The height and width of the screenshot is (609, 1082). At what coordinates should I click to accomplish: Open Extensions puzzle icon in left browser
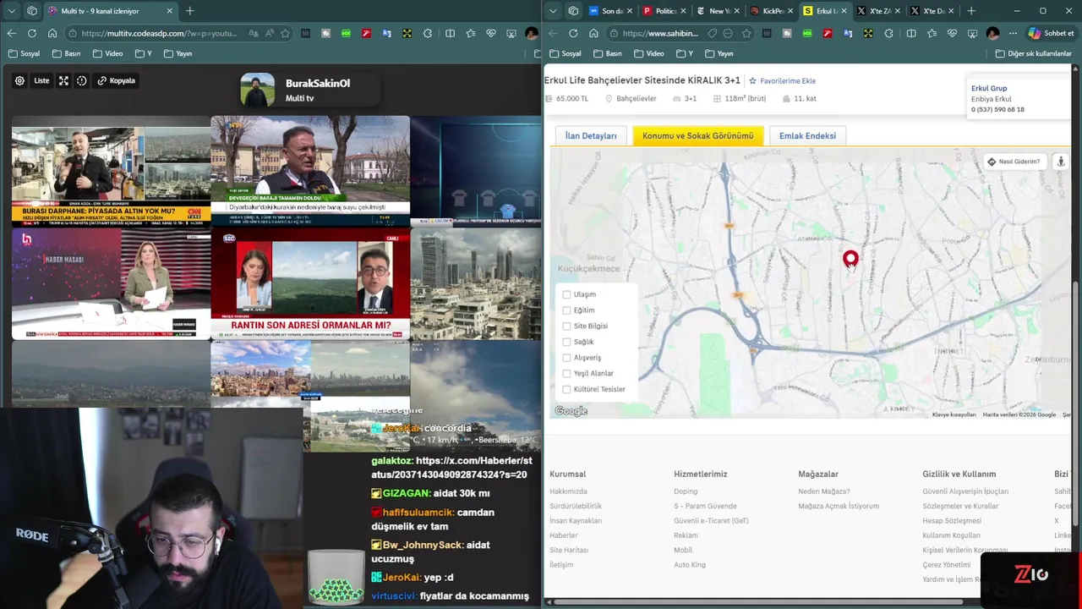pos(428,33)
